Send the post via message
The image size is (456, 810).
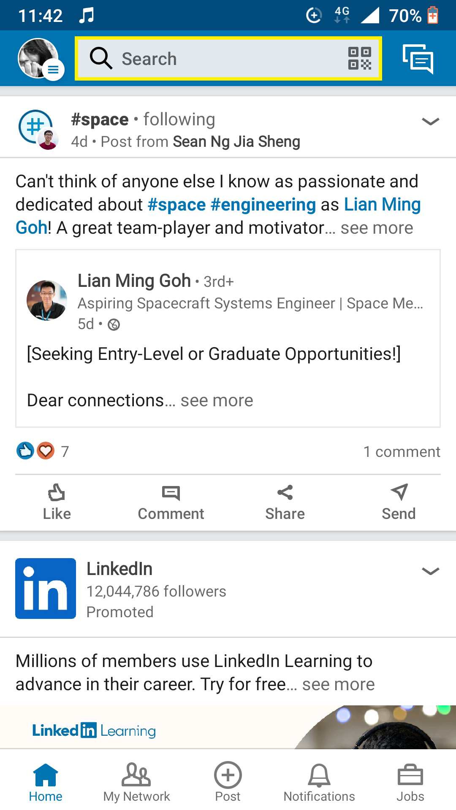399,502
